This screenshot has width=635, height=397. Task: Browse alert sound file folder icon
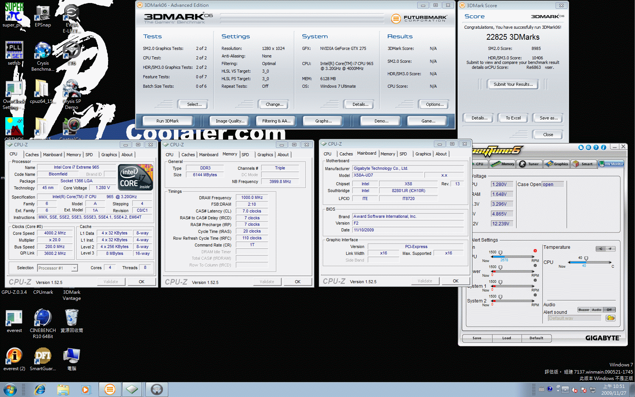[x=610, y=318]
